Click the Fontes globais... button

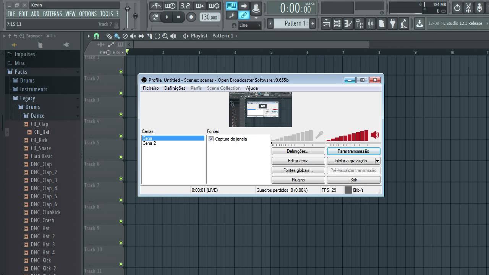coord(298,170)
